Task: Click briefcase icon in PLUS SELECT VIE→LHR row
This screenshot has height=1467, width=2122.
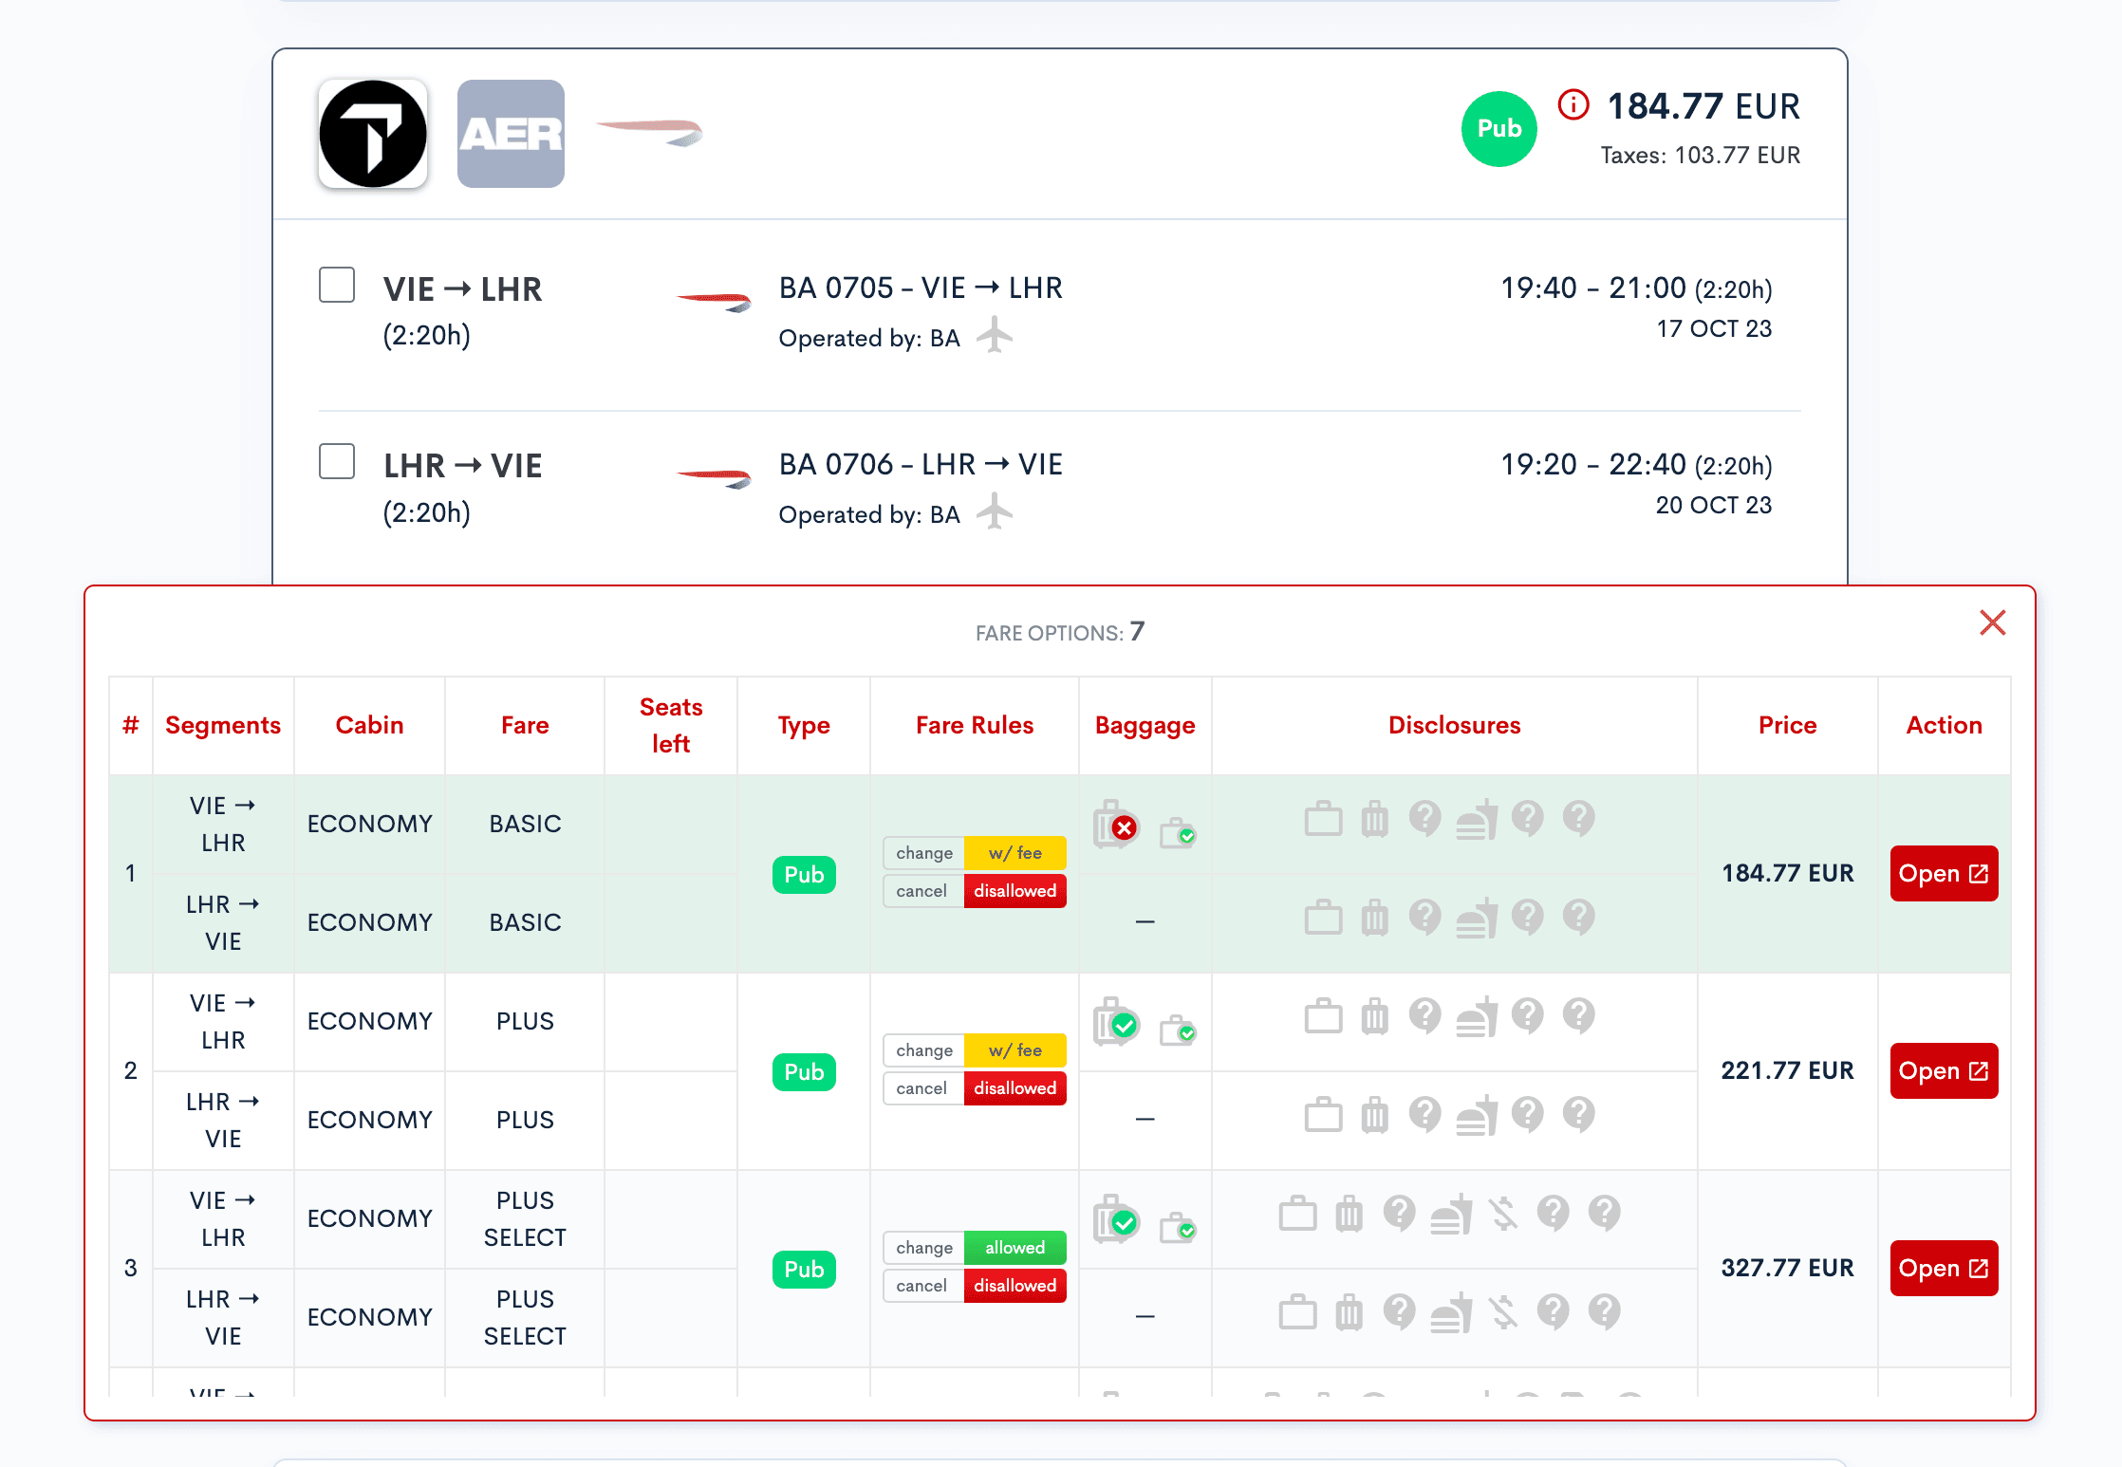Action: pyautogui.click(x=1297, y=1214)
